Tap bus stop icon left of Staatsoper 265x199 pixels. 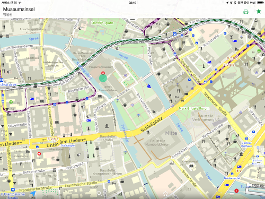[x=37, y=147]
